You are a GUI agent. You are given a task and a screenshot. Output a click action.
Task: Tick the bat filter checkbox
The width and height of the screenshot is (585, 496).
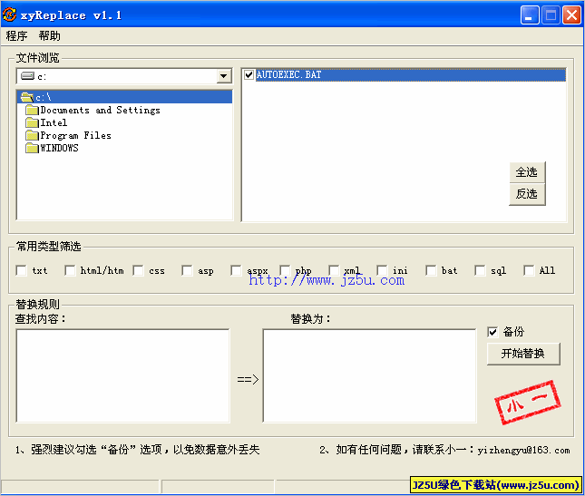tap(431, 270)
